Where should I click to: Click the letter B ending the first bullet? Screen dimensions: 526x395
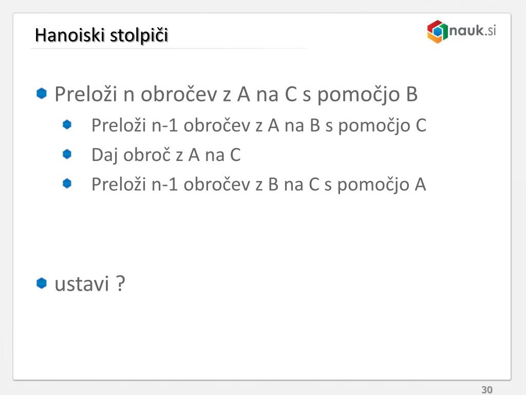click(x=412, y=94)
